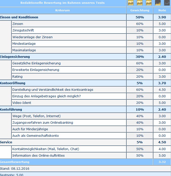This screenshot has height=176, width=171.
Task: Click the 'Stand: 08.12.2016' date line
Action: click(15, 169)
